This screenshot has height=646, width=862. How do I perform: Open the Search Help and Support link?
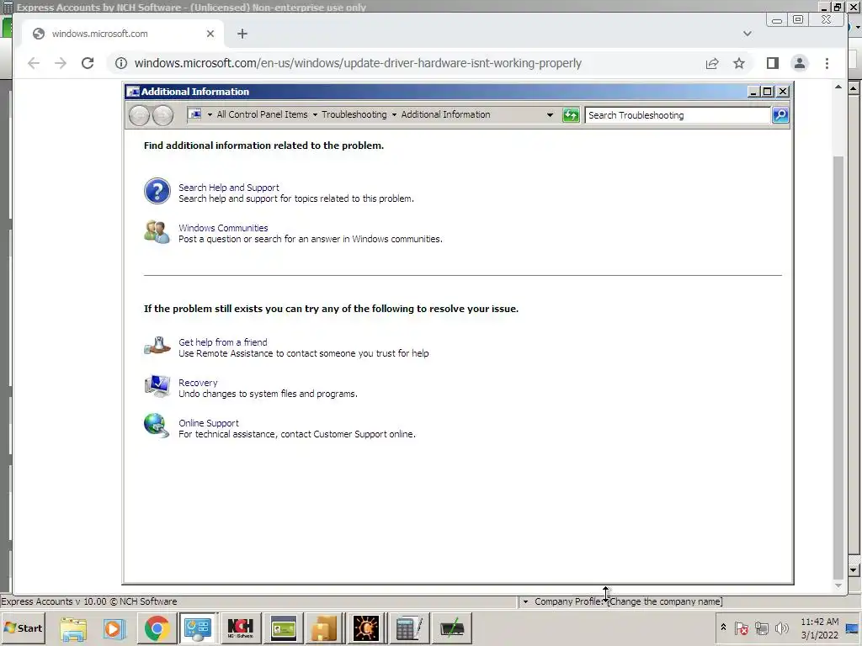pyautogui.click(x=229, y=188)
